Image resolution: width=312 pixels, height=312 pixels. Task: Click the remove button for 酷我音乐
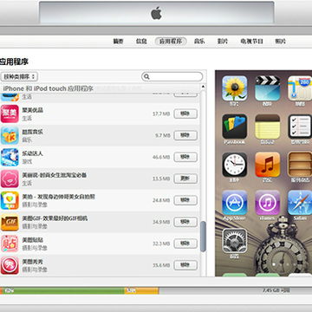(185, 135)
